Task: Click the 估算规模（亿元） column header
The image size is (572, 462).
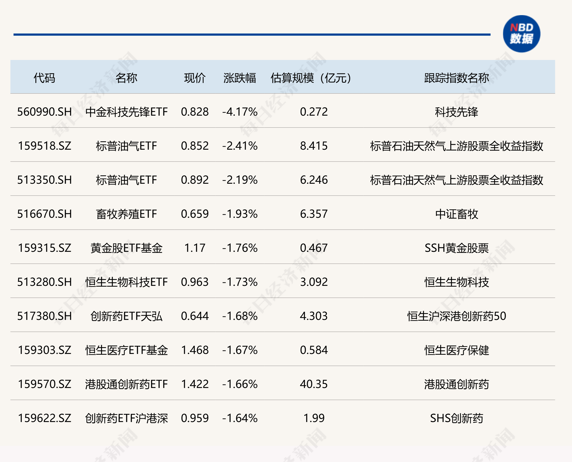Action: point(311,78)
